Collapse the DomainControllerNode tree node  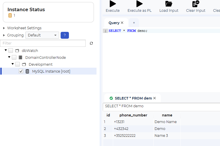tap(9, 57)
